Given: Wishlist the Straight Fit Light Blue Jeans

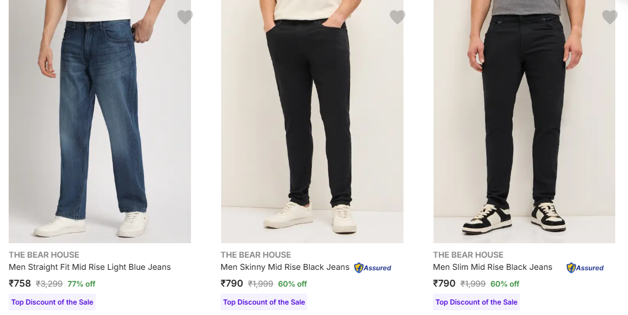Looking at the screenshot, I should click(x=185, y=17).
